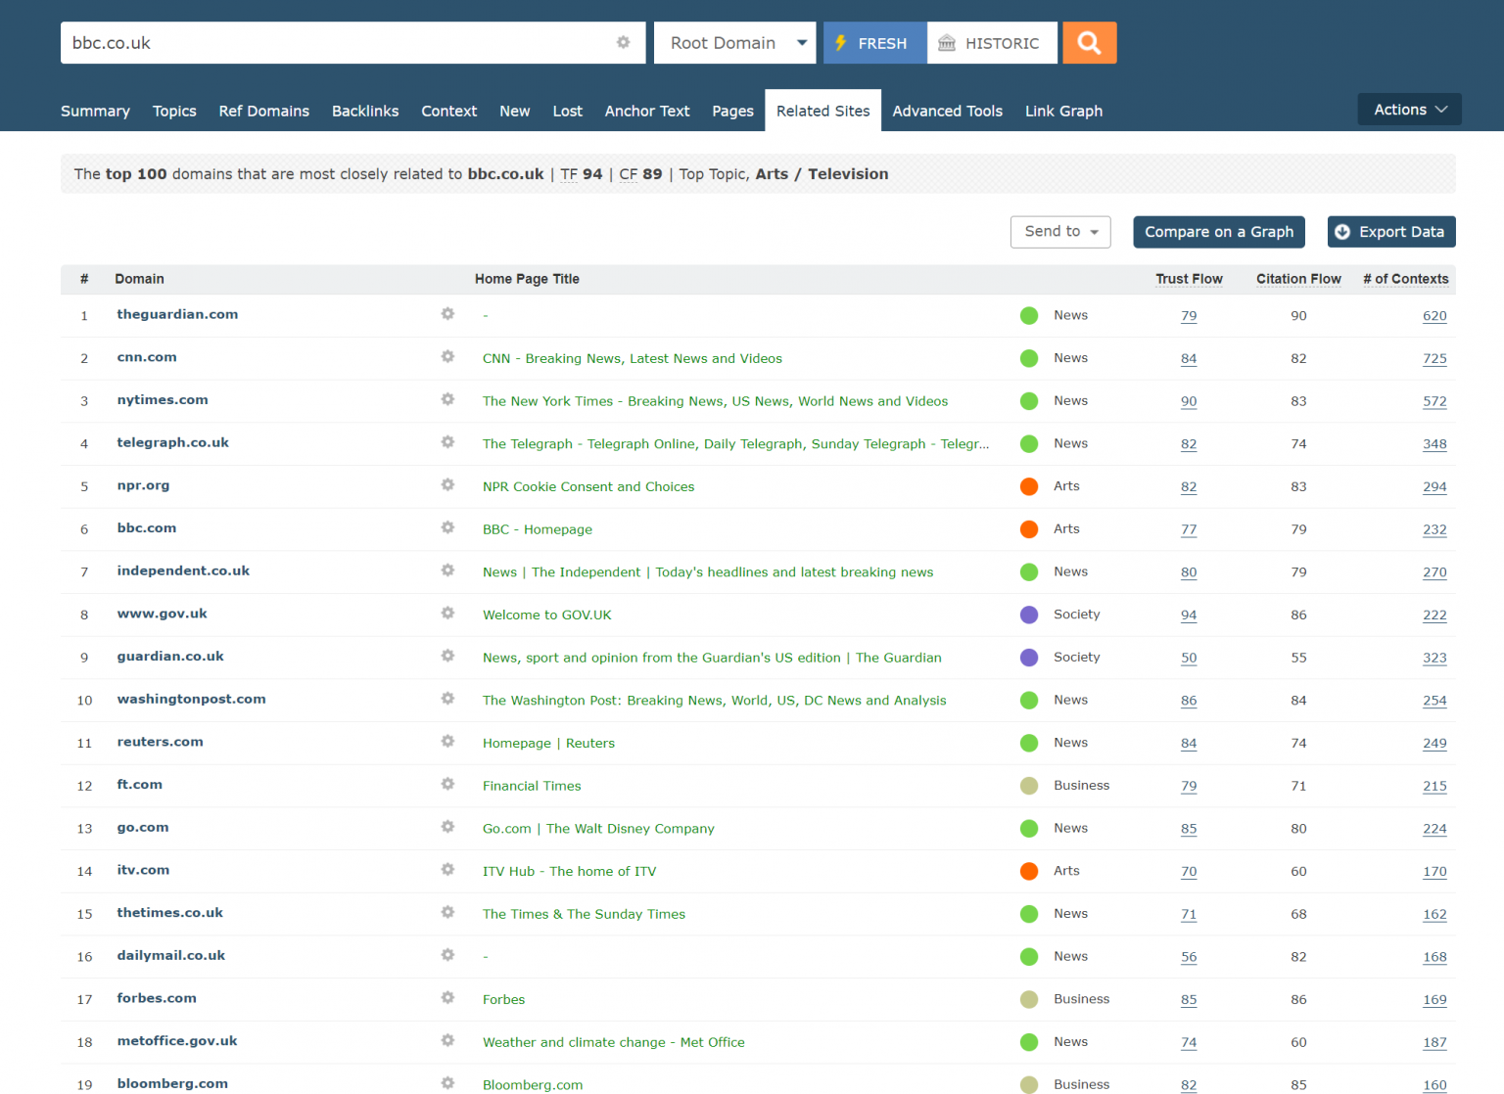Click gear icon for forbes.com row
This screenshot has width=1504, height=1094.
(447, 998)
